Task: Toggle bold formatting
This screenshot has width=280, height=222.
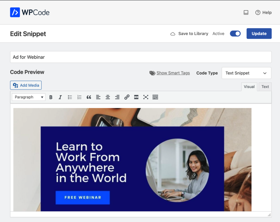Action: pos(51,97)
